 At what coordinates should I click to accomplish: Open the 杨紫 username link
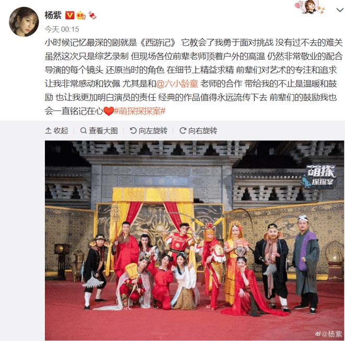pos(53,15)
